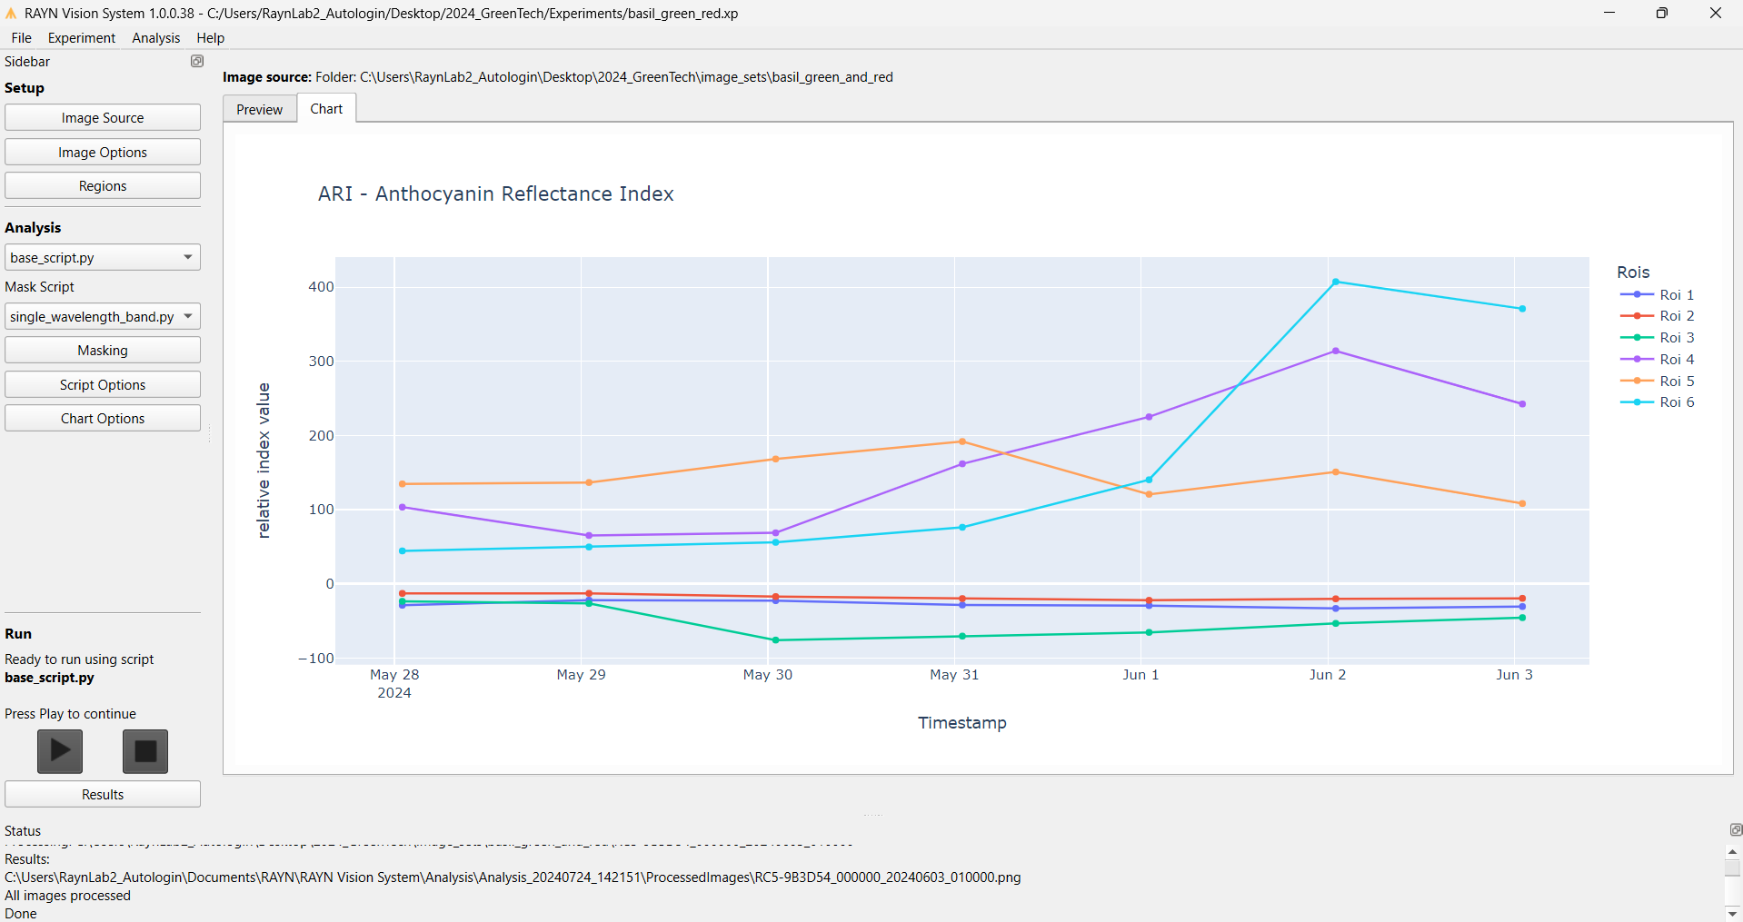The width and height of the screenshot is (1743, 922).
Task: Toggle Roi 2 series in chart legend
Action: point(1657,316)
